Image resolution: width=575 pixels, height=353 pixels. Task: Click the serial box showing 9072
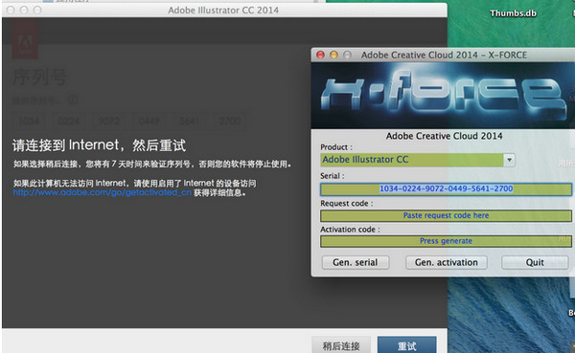point(109,121)
